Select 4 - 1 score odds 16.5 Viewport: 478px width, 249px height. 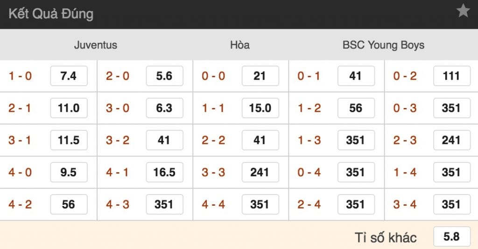(164, 173)
